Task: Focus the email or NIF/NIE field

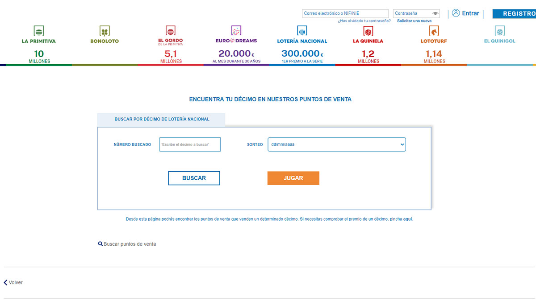Action: click(x=345, y=14)
